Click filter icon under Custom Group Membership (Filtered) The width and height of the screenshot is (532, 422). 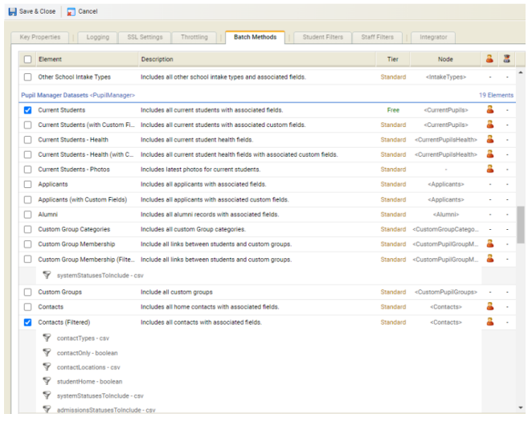coord(47,275)
